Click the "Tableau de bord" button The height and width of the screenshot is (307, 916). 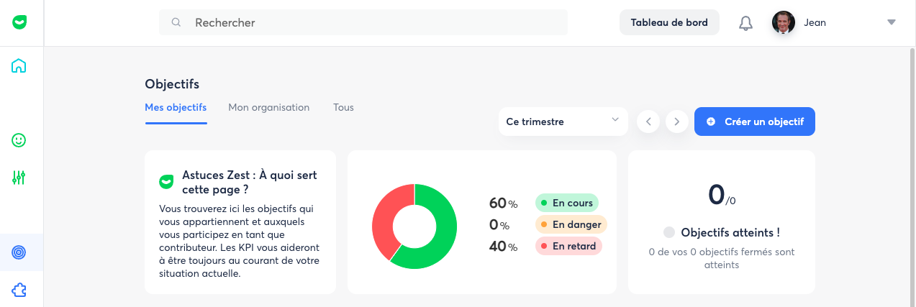(x=669, y=22)
